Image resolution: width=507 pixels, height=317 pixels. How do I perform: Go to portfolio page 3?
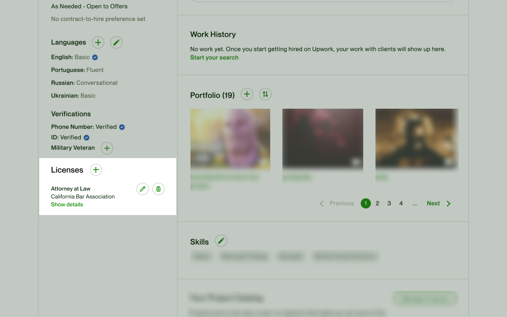(389, 203)
